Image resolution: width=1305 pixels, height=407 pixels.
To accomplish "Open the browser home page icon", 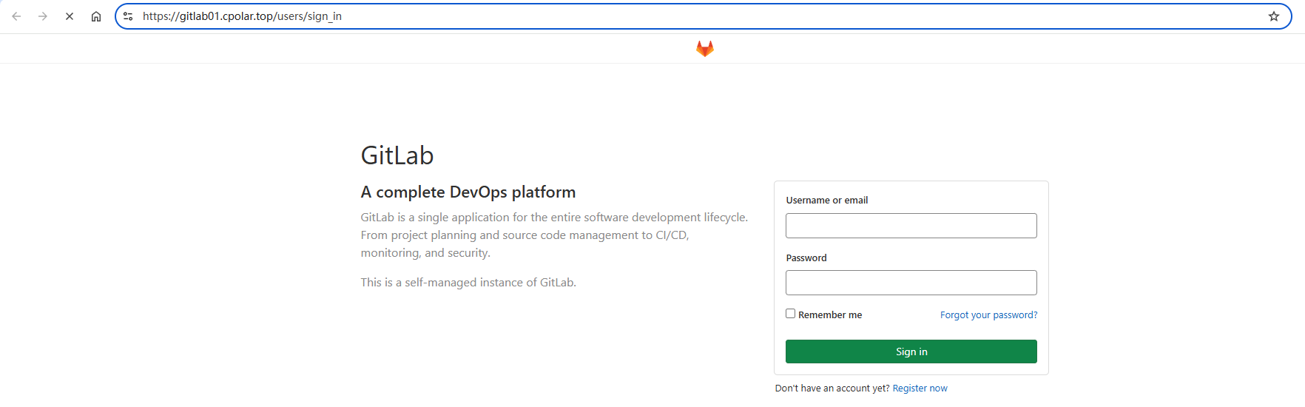I will point(96,16).
